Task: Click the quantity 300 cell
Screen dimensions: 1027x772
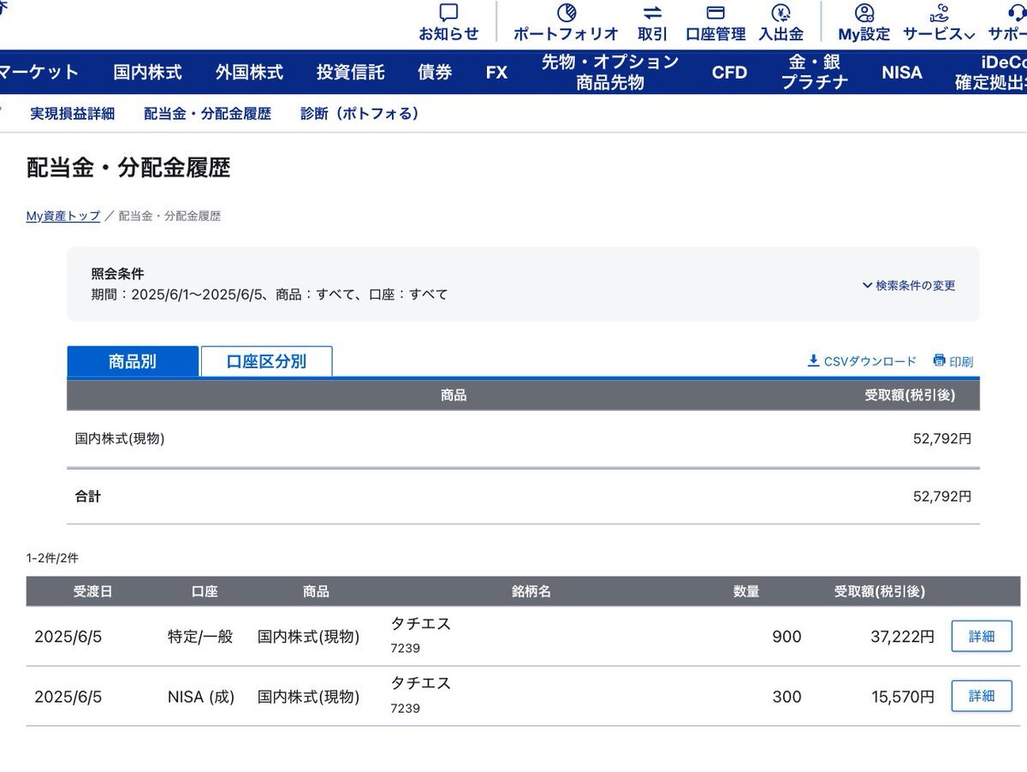Action: coord(787,697)
